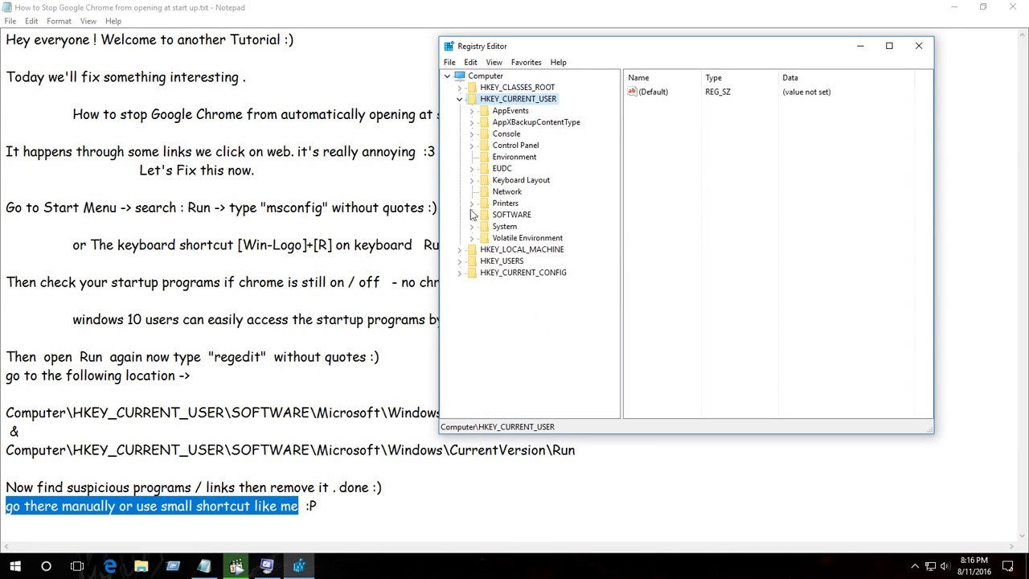Collapse the HKEY_CURRENT_USER key
The width and height of the screenshot is (1029, 579).
pyautogui.click(x=459, y=99)
